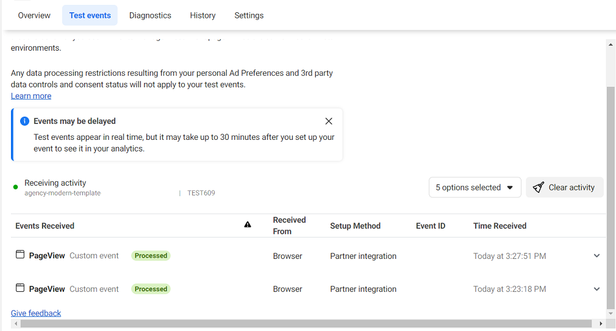Click the vertical scrollbar up arrow
The image size is (616, 331).
point(611,44)
